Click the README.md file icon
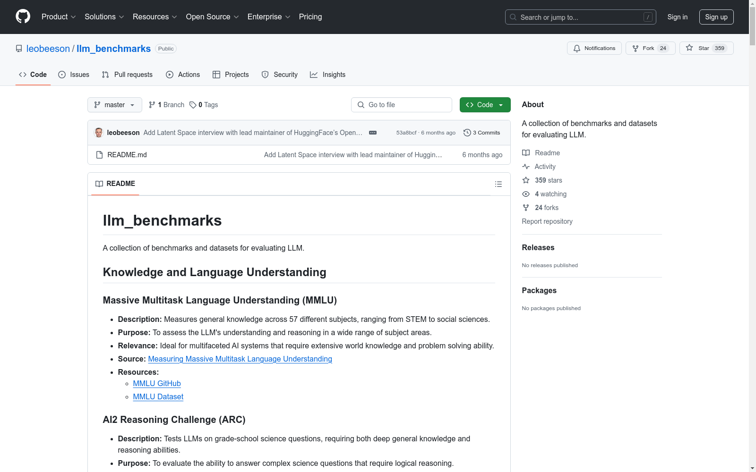The width and height of the screenshot is (756, 472). pyautogui.click(x=99, y=155)
